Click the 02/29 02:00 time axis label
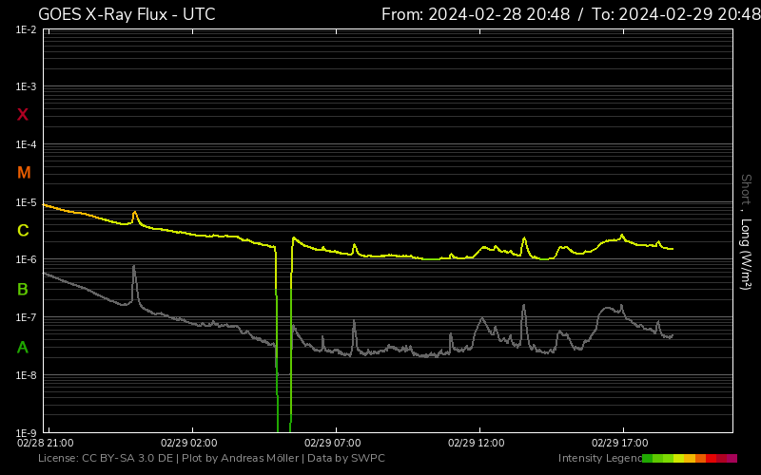Image resolution: width=761 pixels, height=475 pixels. [188, 443]
